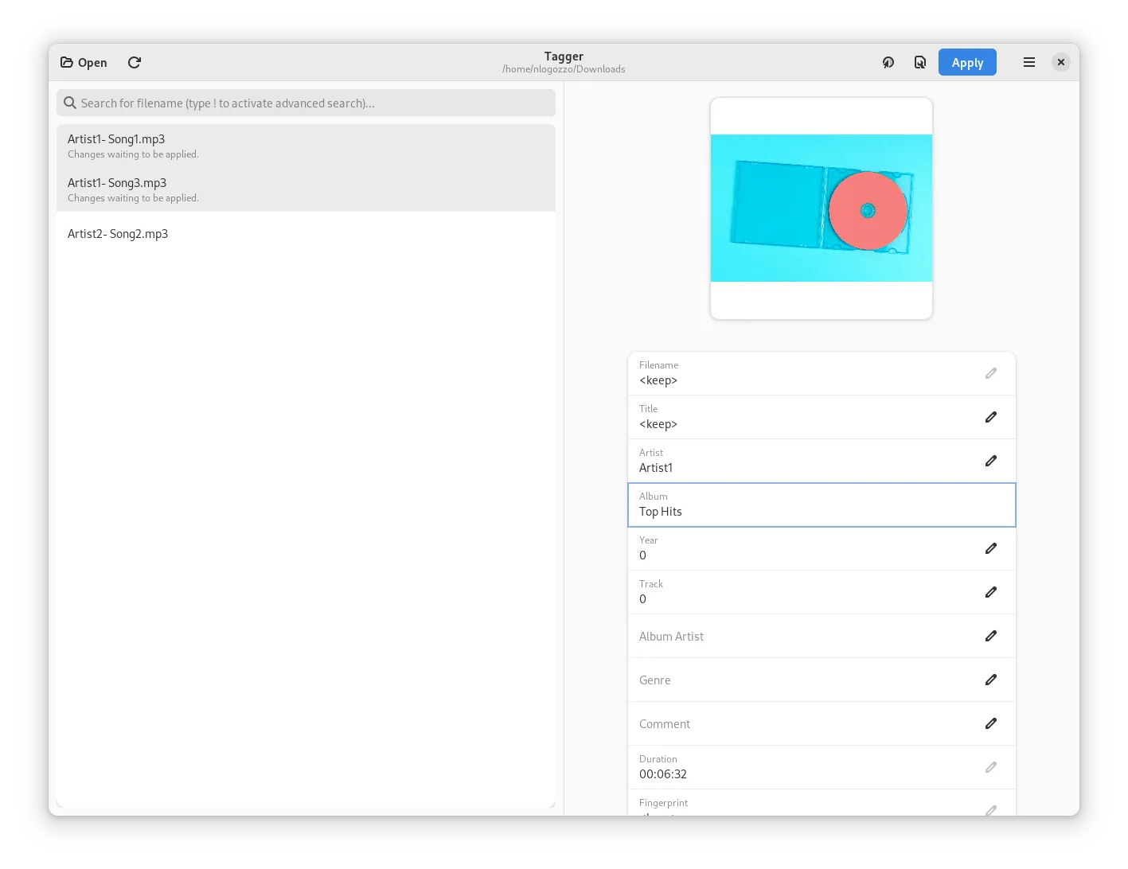Click the pencil icon for Year

[991, 548]
